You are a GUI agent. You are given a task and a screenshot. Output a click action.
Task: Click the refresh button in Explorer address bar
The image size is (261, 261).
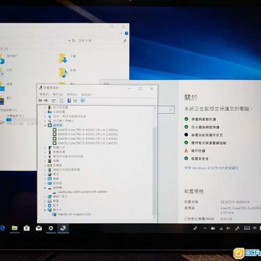74,40
